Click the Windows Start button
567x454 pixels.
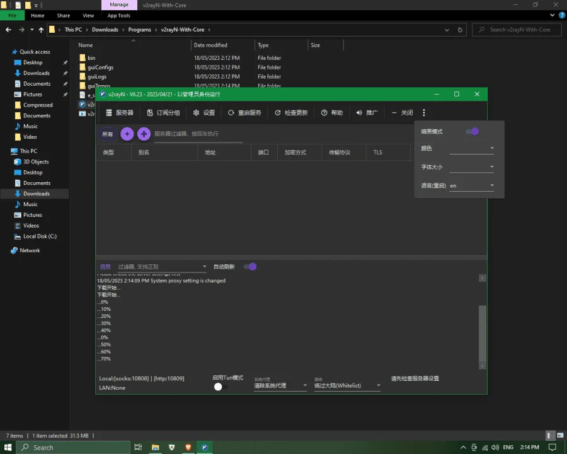[x=8, y=448]
